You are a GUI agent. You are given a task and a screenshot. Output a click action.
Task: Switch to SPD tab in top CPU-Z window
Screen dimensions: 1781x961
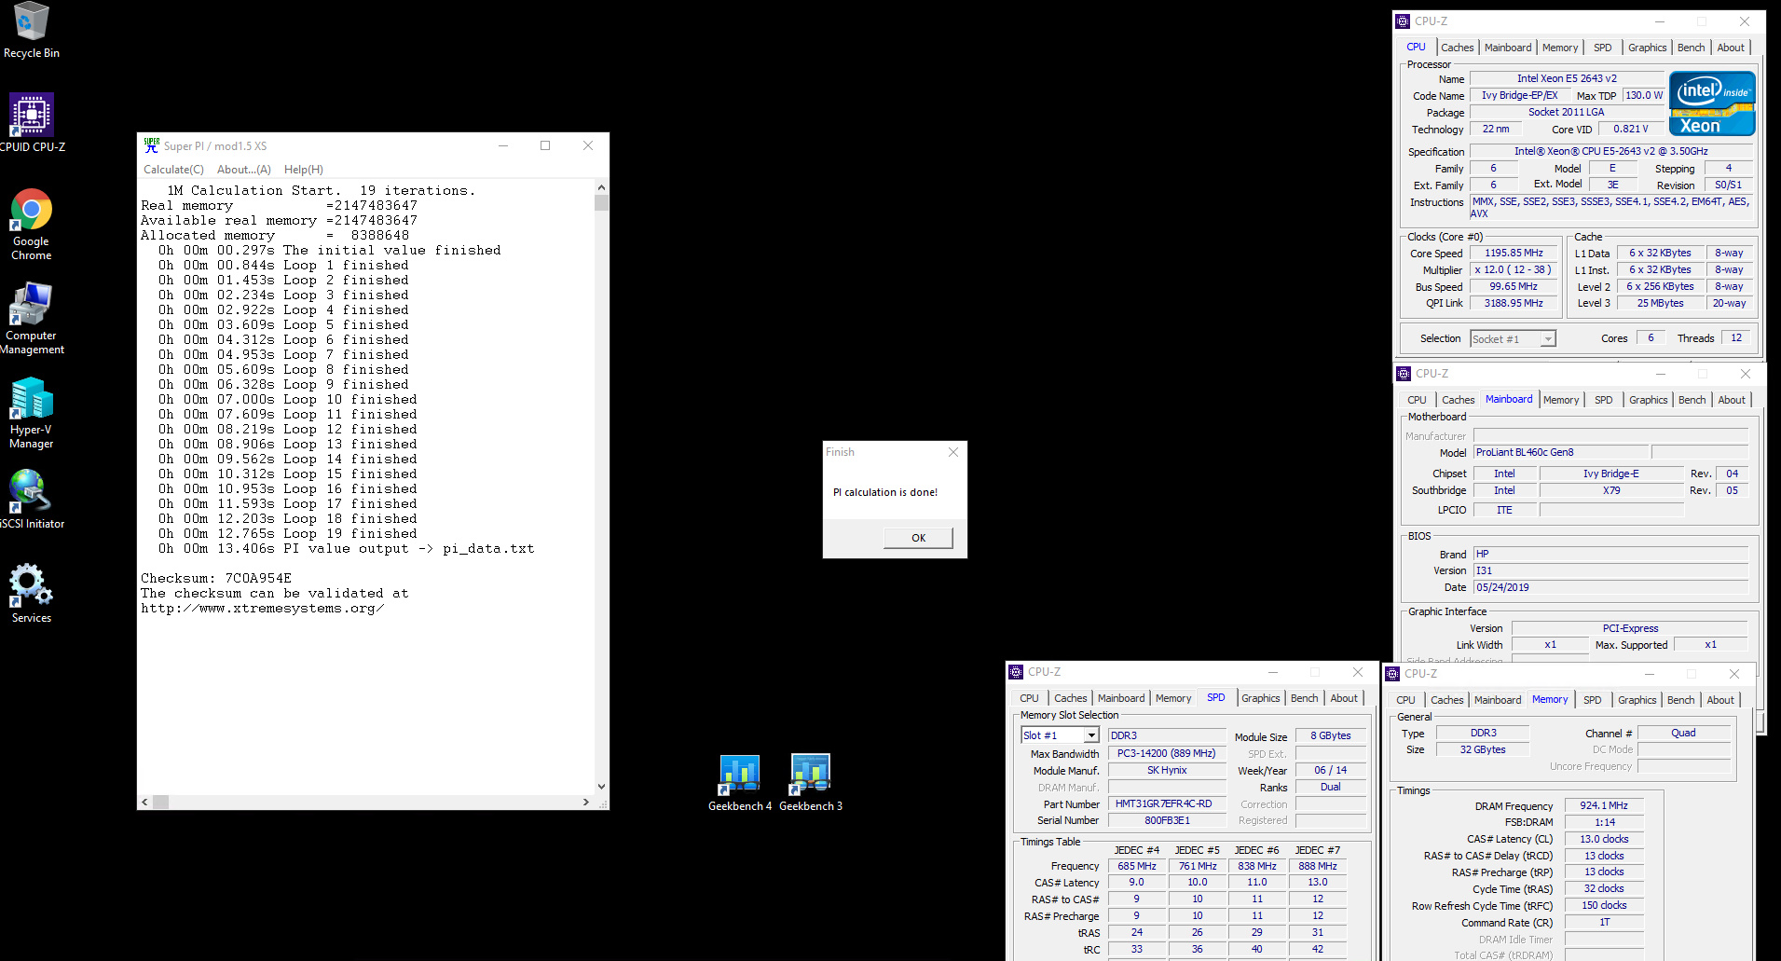[x=1602, y=48]
